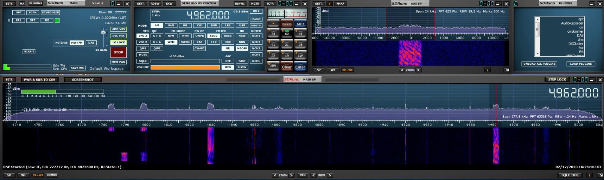Switch Main SP view to WF only
The image size is (604, 180).
coord(24,175)
